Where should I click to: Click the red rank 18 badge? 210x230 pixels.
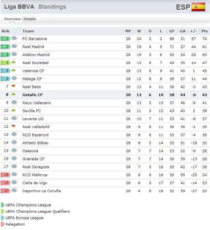click(x=5, y=175)
